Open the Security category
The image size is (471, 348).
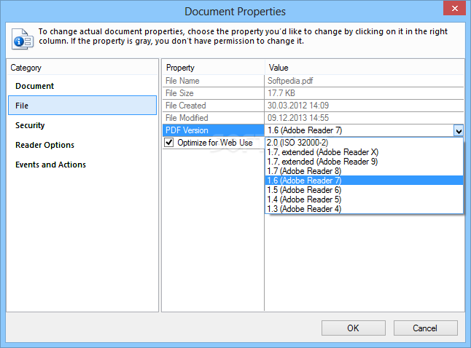tap(82, 125)
